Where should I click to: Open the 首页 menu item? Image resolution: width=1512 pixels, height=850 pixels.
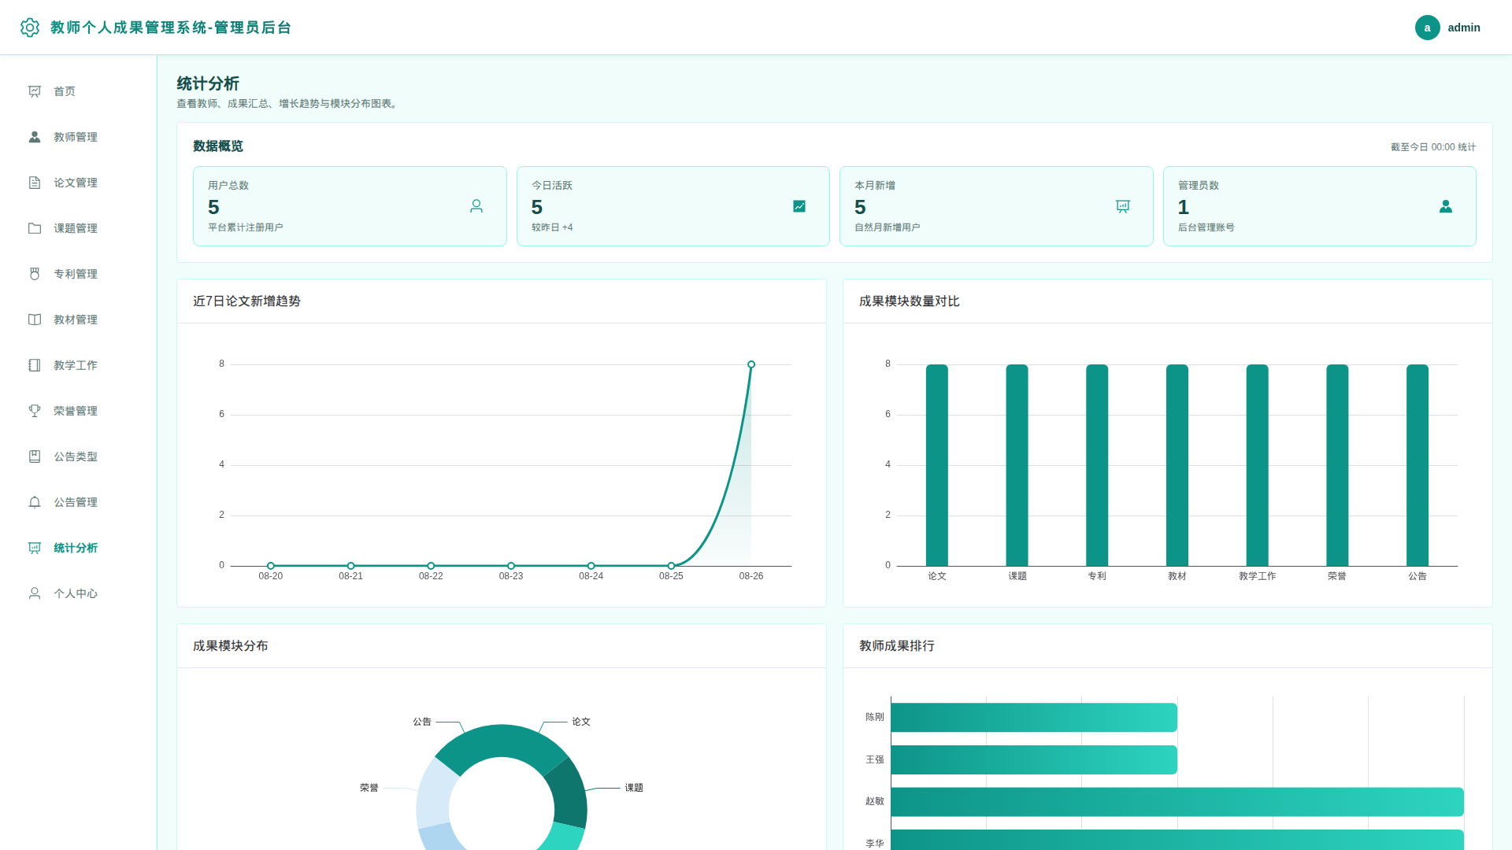(x=79, y=91)
